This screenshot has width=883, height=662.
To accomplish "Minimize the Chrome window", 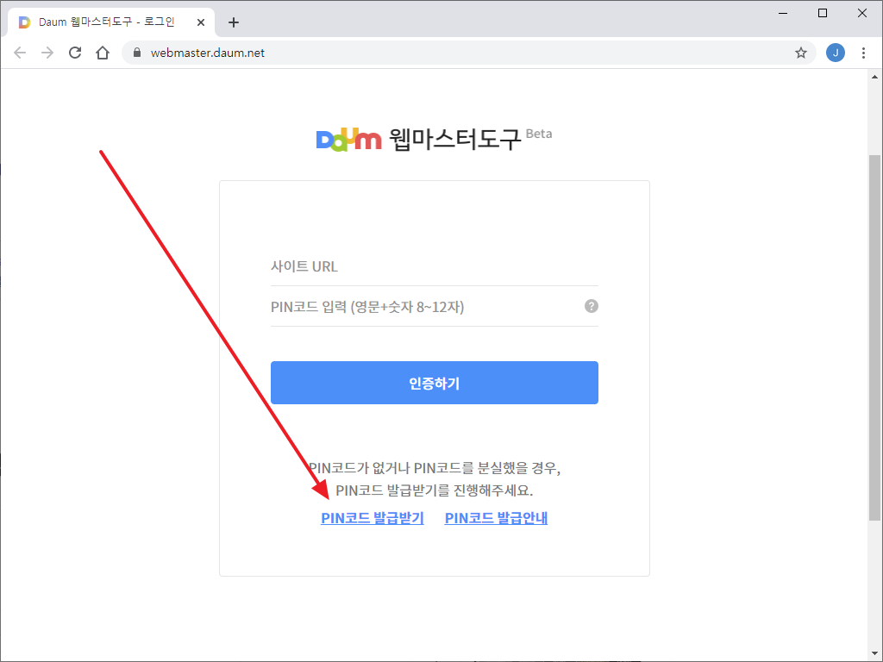I will [x=783, y=13].
